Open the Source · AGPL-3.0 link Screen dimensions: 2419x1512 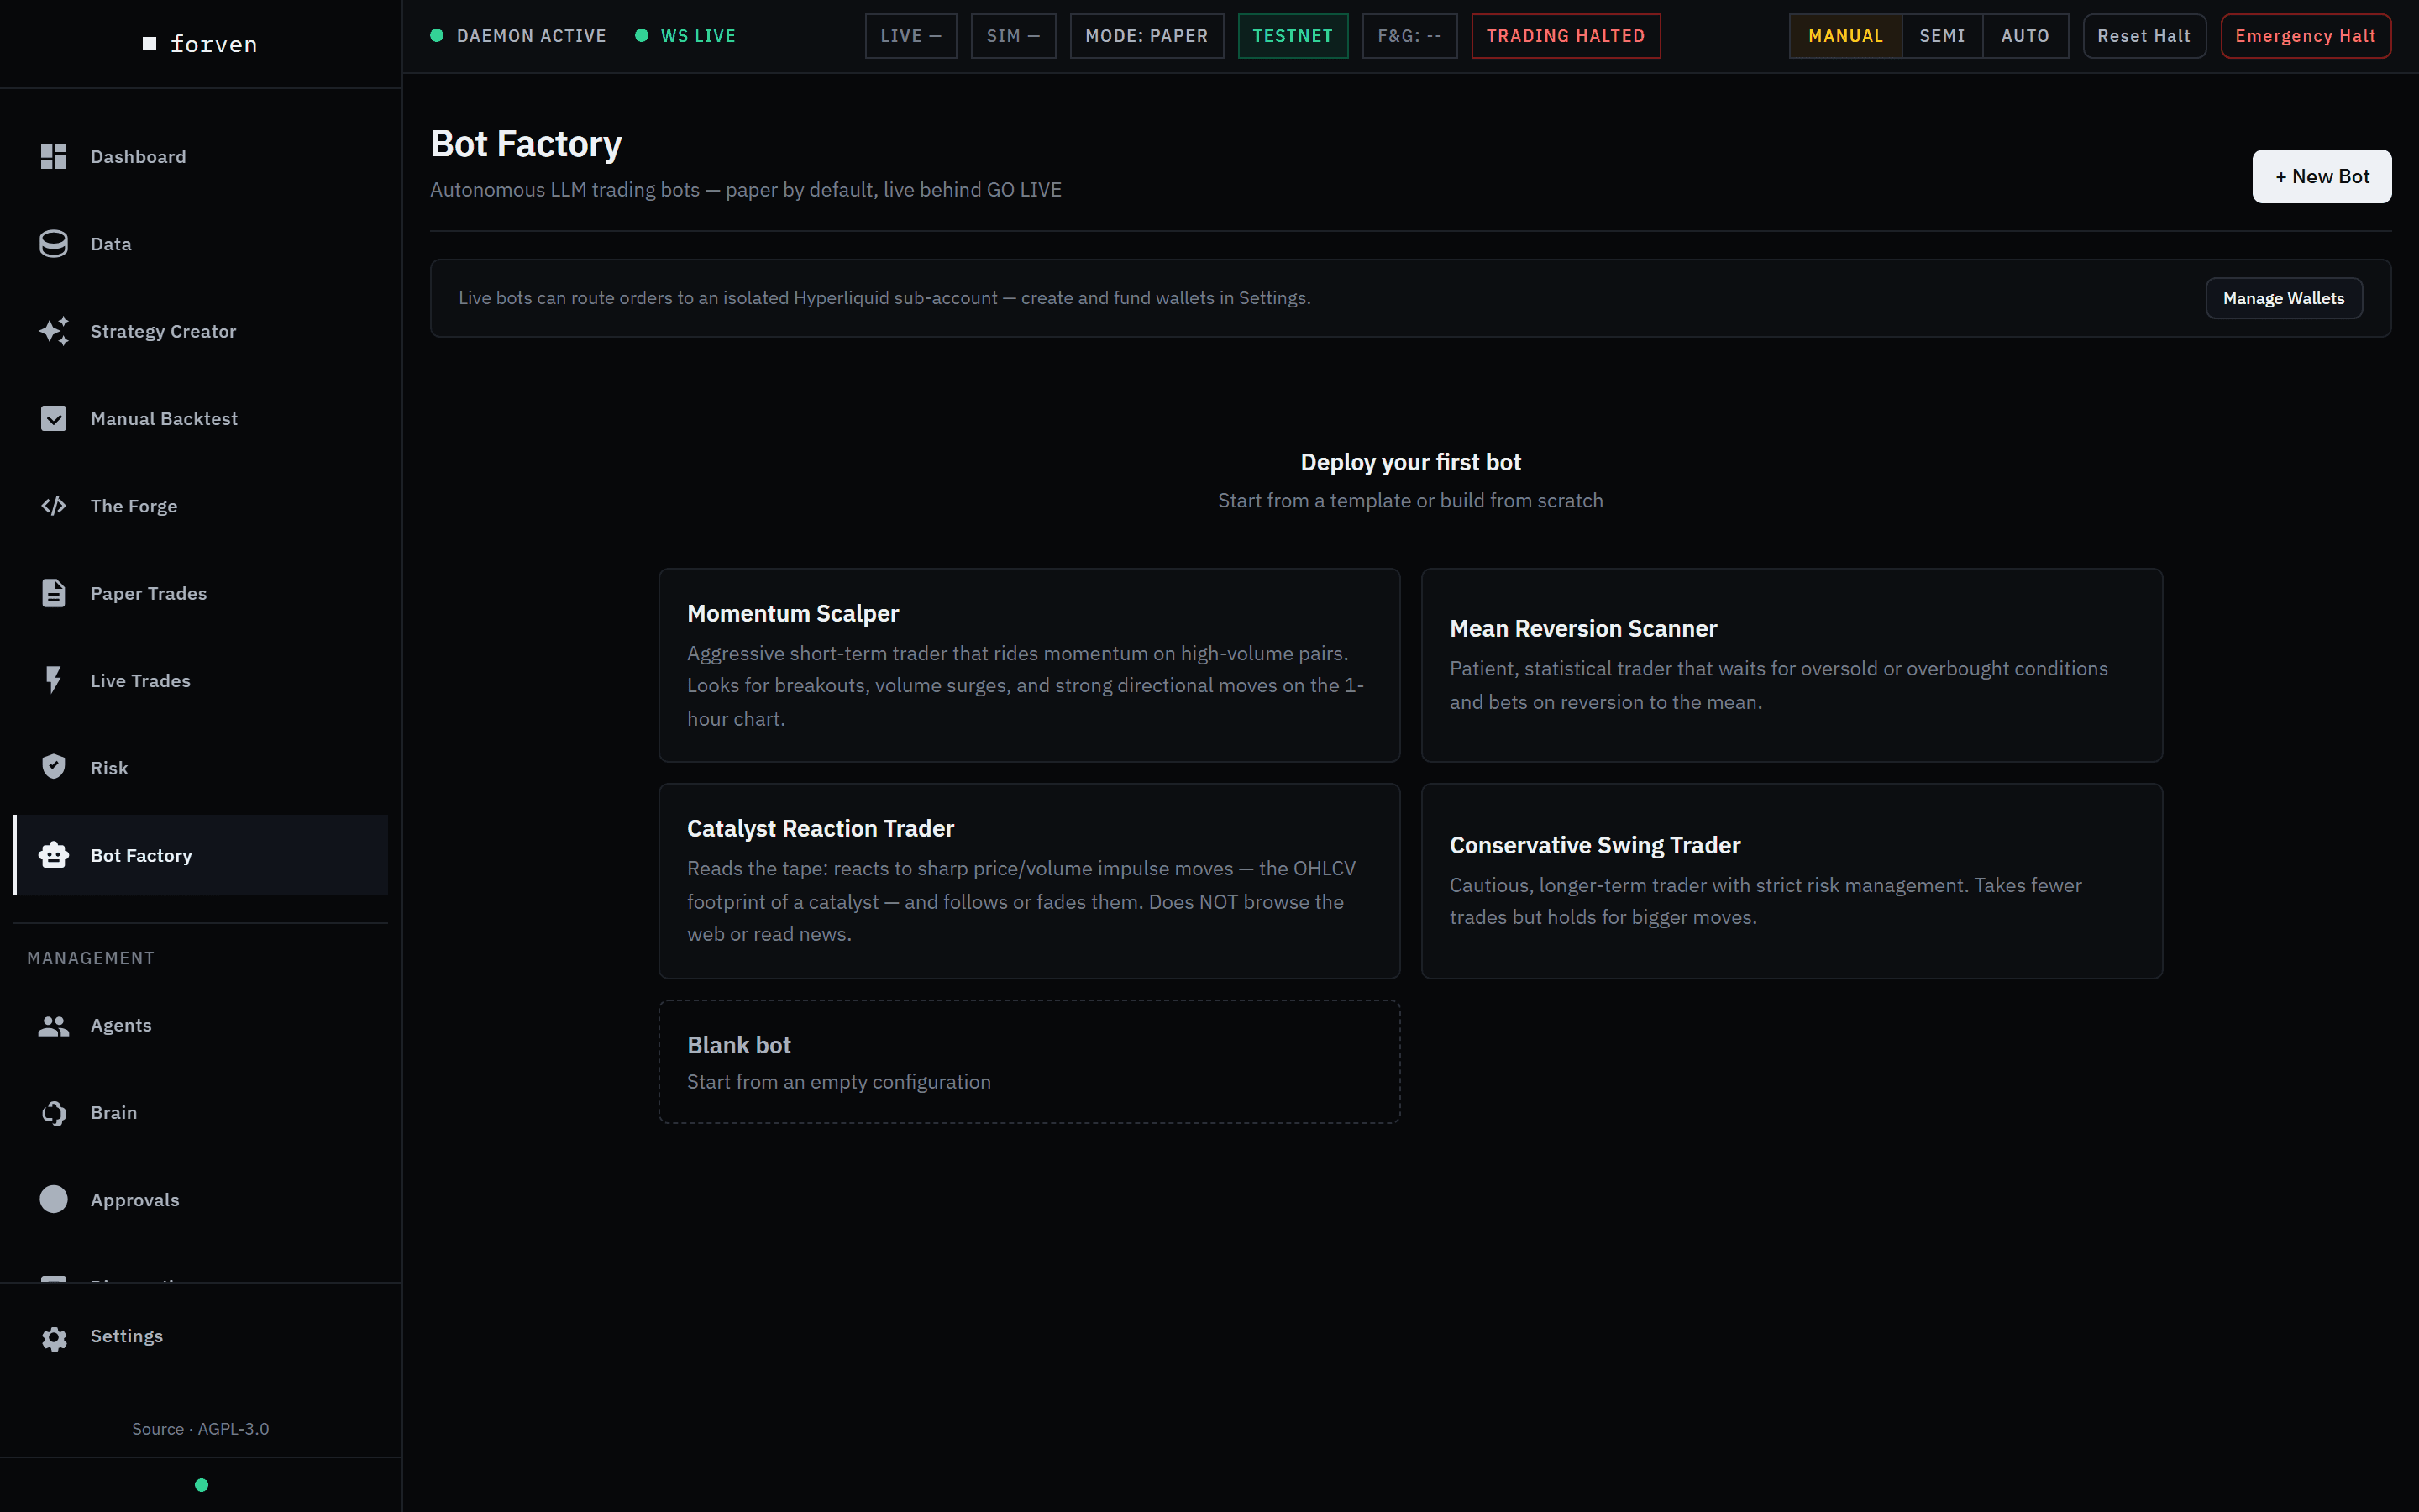tap(201, 1429)
